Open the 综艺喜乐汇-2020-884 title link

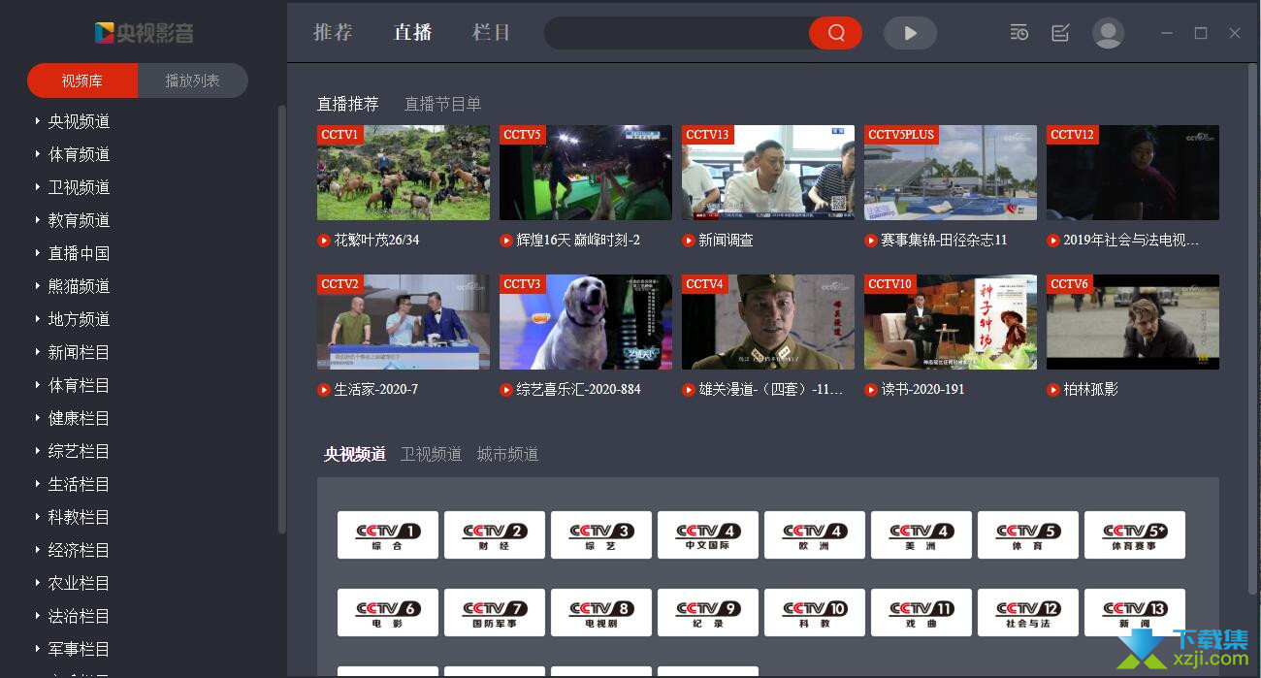click(x=578, y=389)
